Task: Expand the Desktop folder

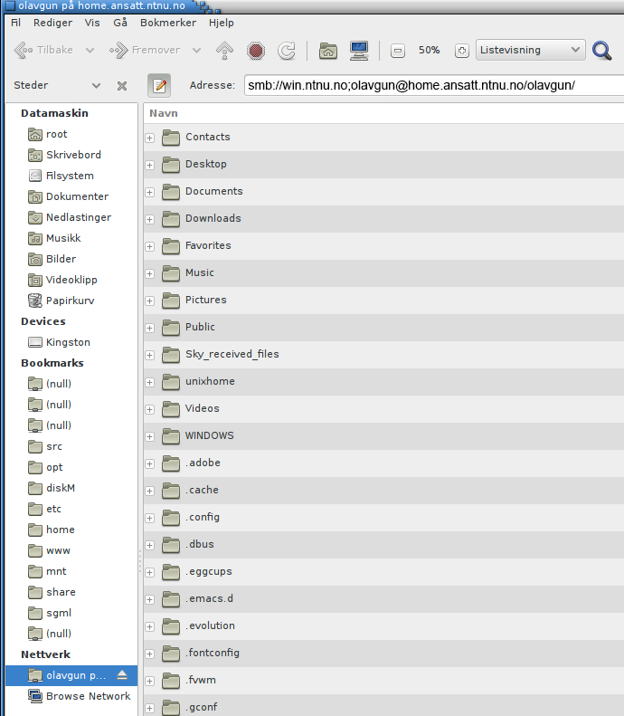Action: [149, 165]
